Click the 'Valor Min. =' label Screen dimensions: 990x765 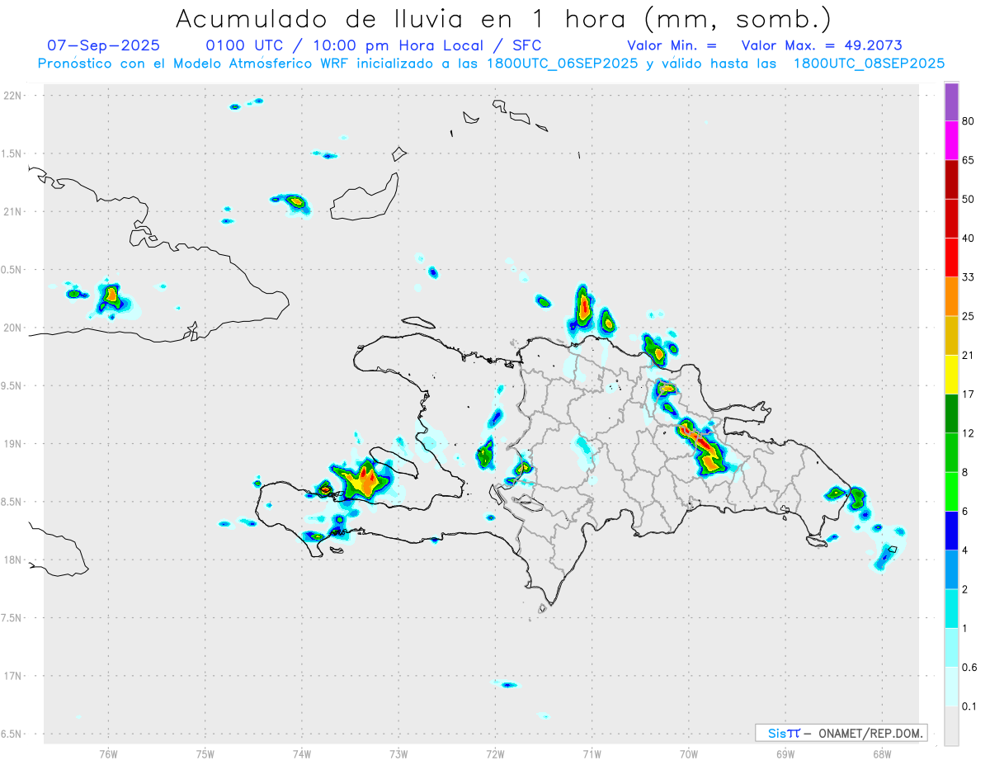(672, 45)
